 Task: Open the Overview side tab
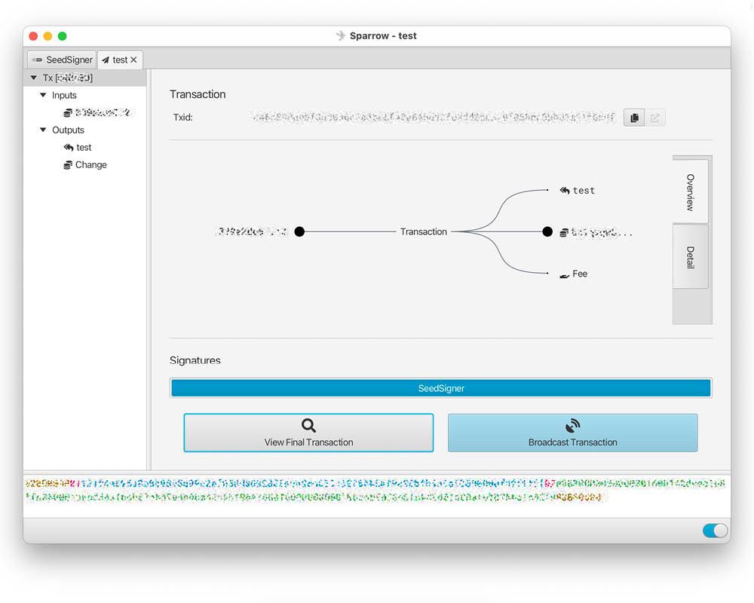pos(690,191)
